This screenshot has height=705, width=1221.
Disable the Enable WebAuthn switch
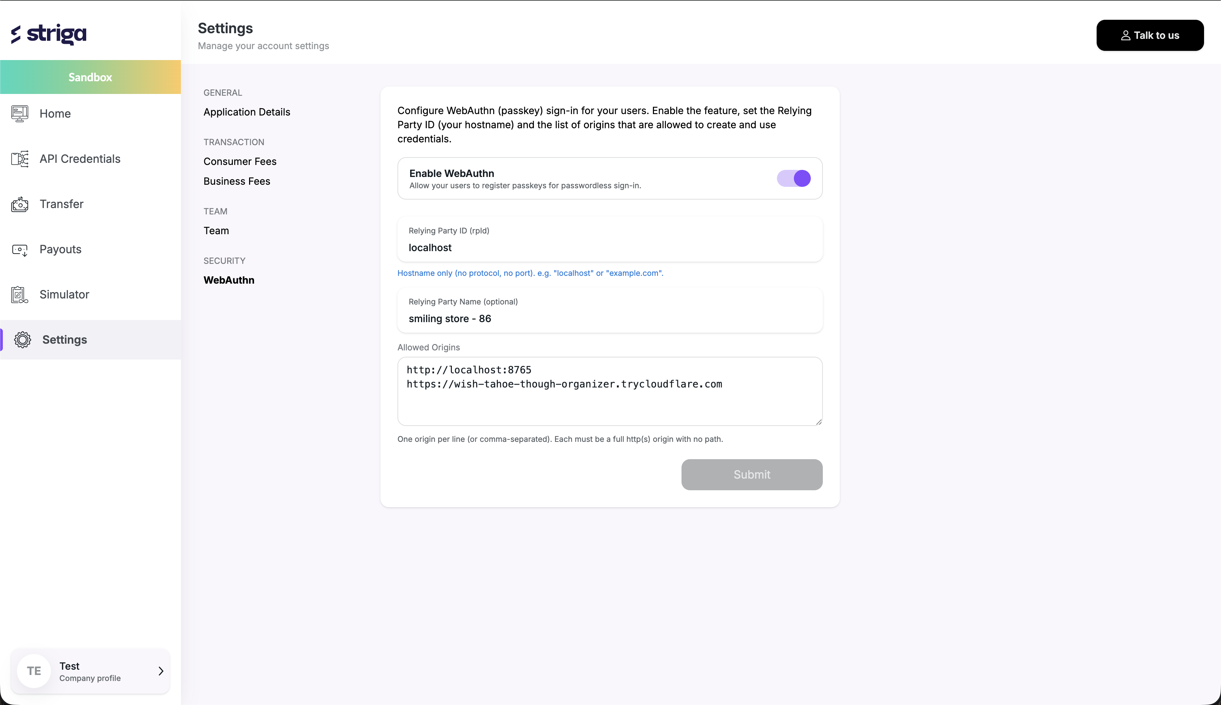pyautogui.click(x=794, y=178)
